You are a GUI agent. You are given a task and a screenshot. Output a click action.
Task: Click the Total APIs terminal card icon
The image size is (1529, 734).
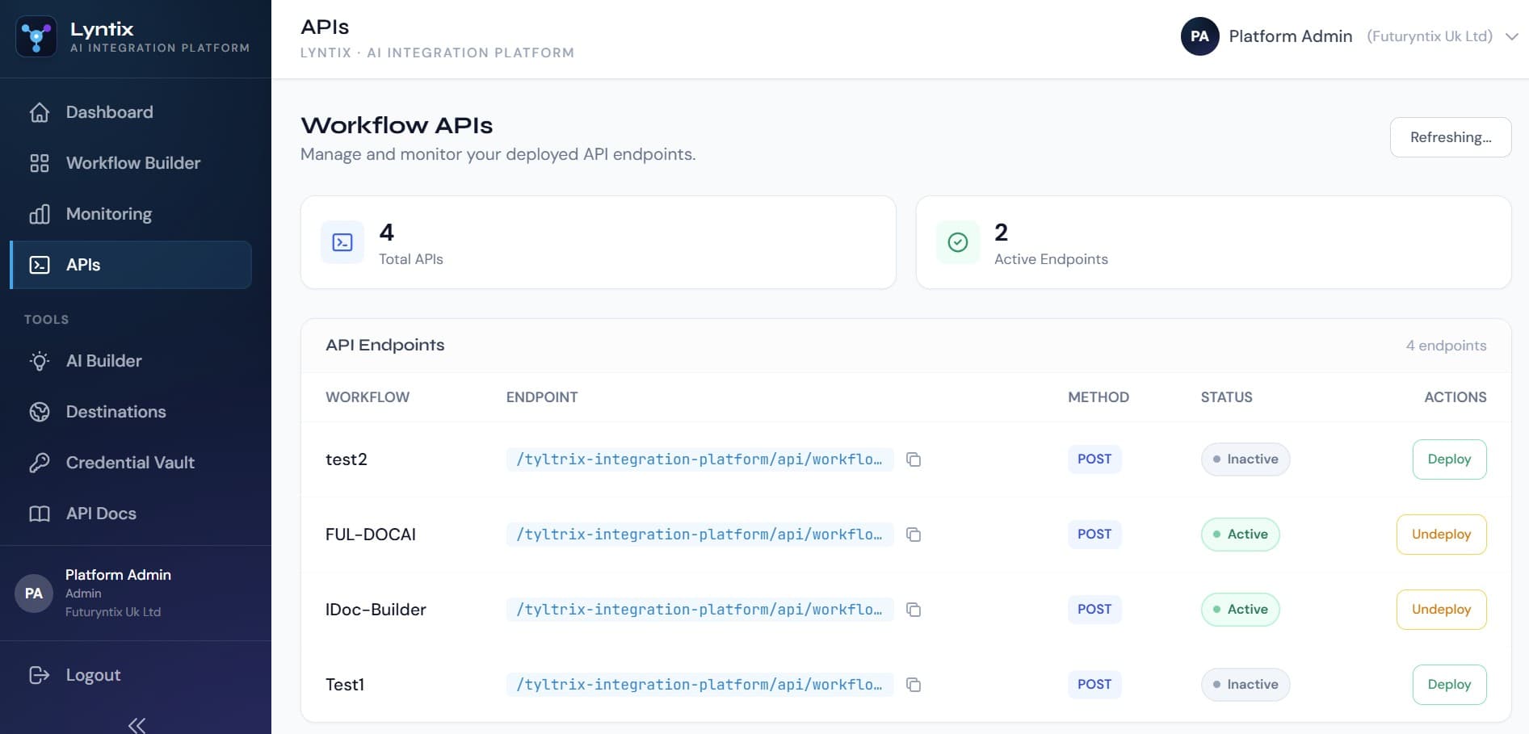(x=342, y=242)
